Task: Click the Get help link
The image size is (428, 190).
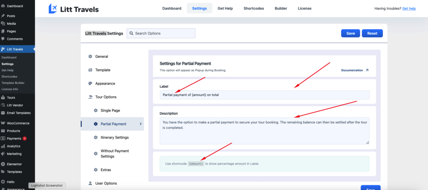Action: pos(409,8)
